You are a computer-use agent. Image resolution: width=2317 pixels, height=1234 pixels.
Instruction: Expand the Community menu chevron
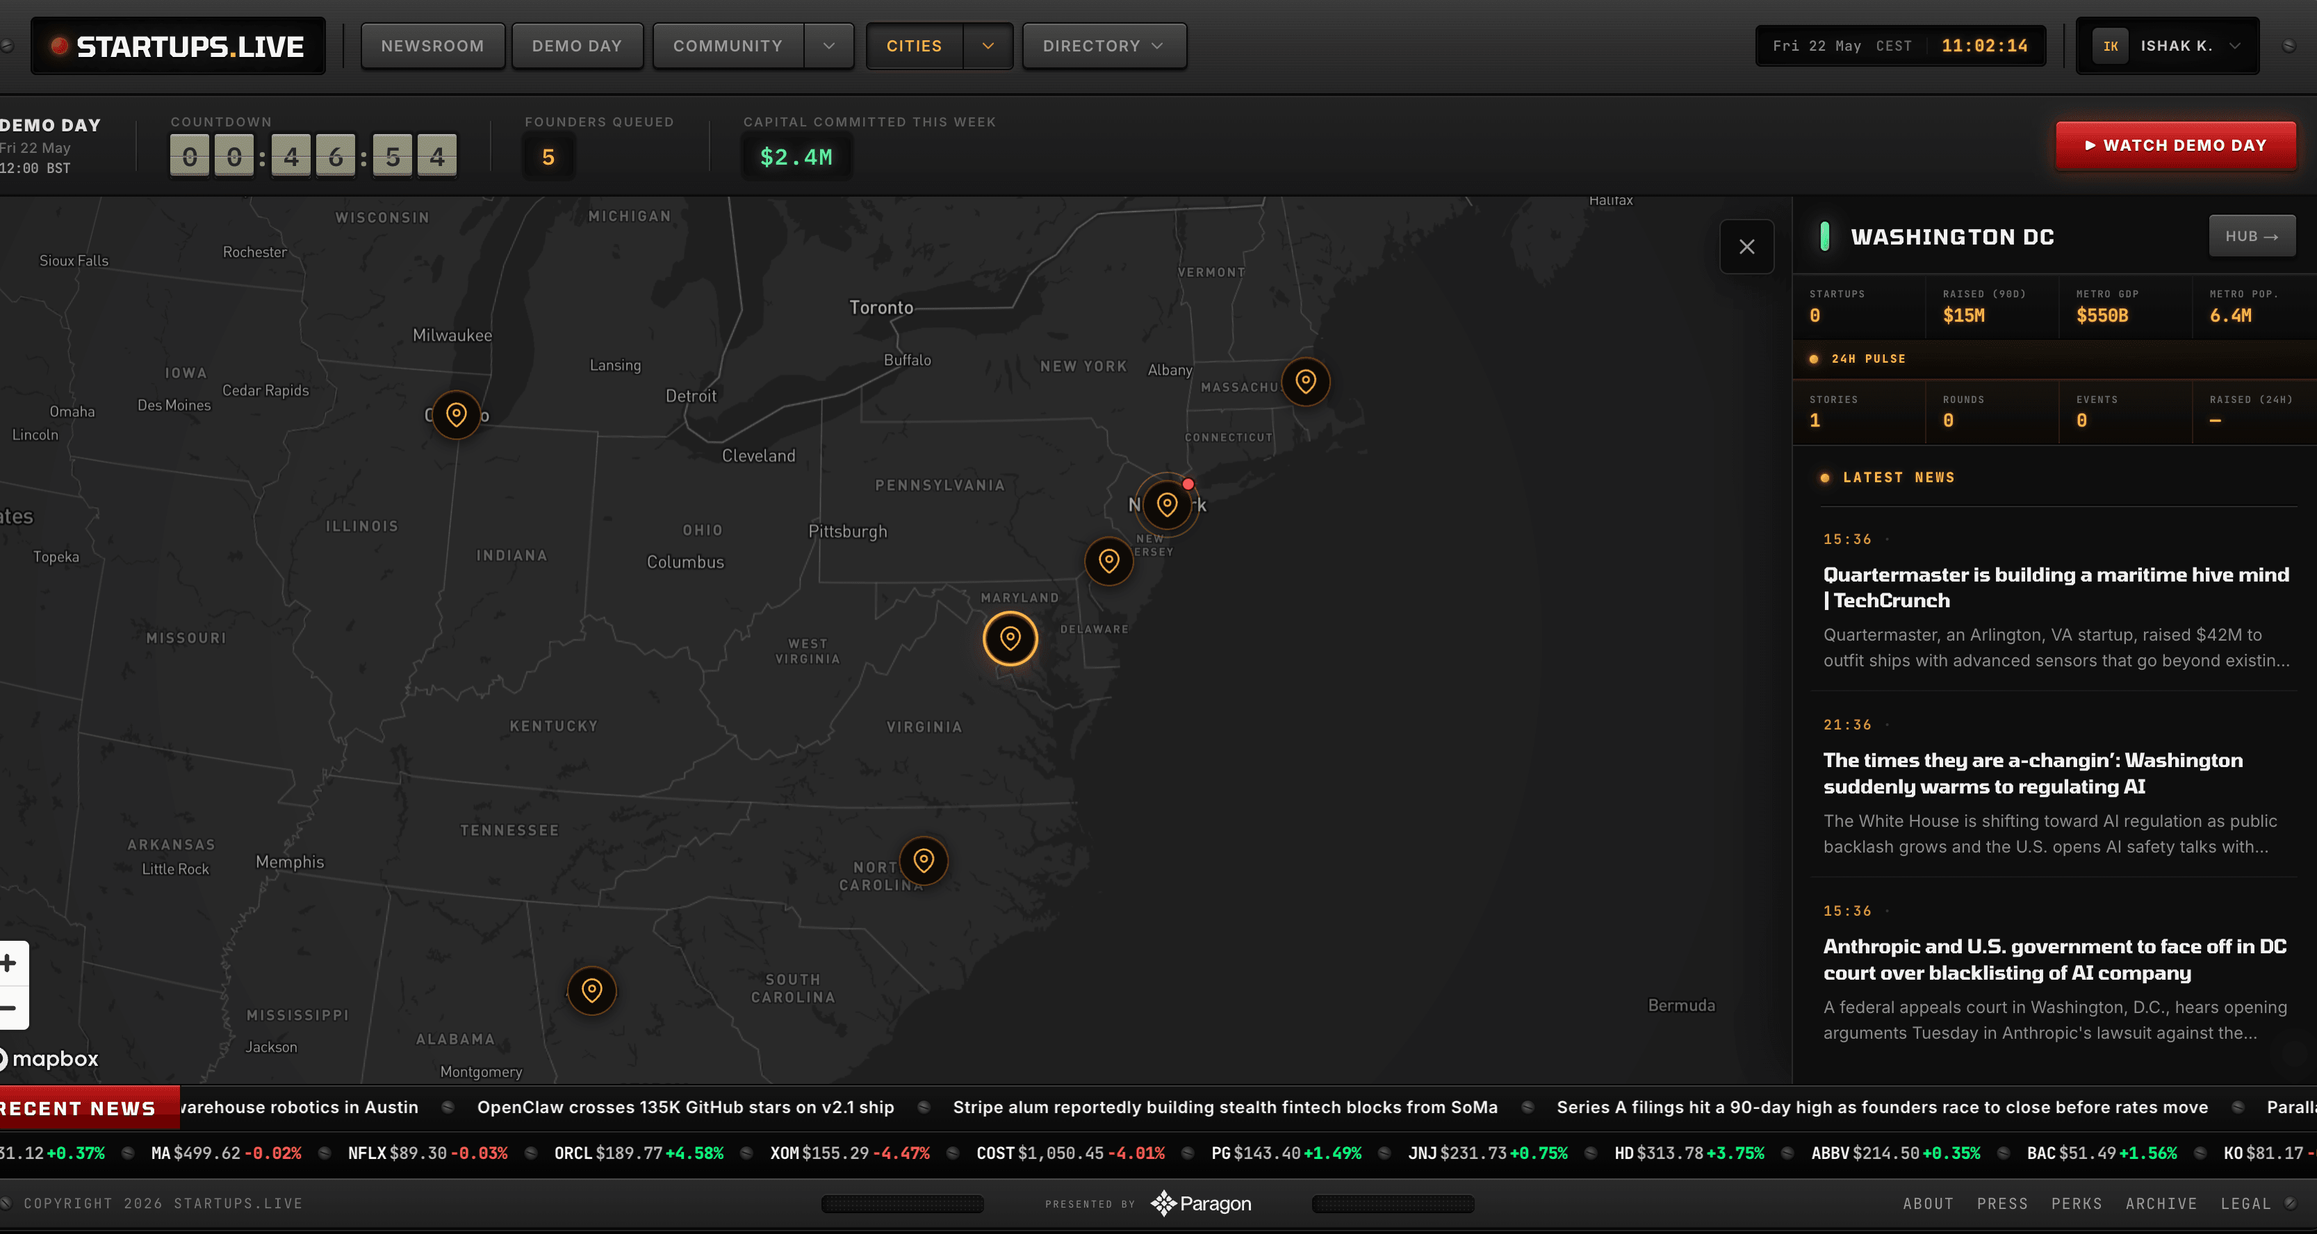point(828,46)
